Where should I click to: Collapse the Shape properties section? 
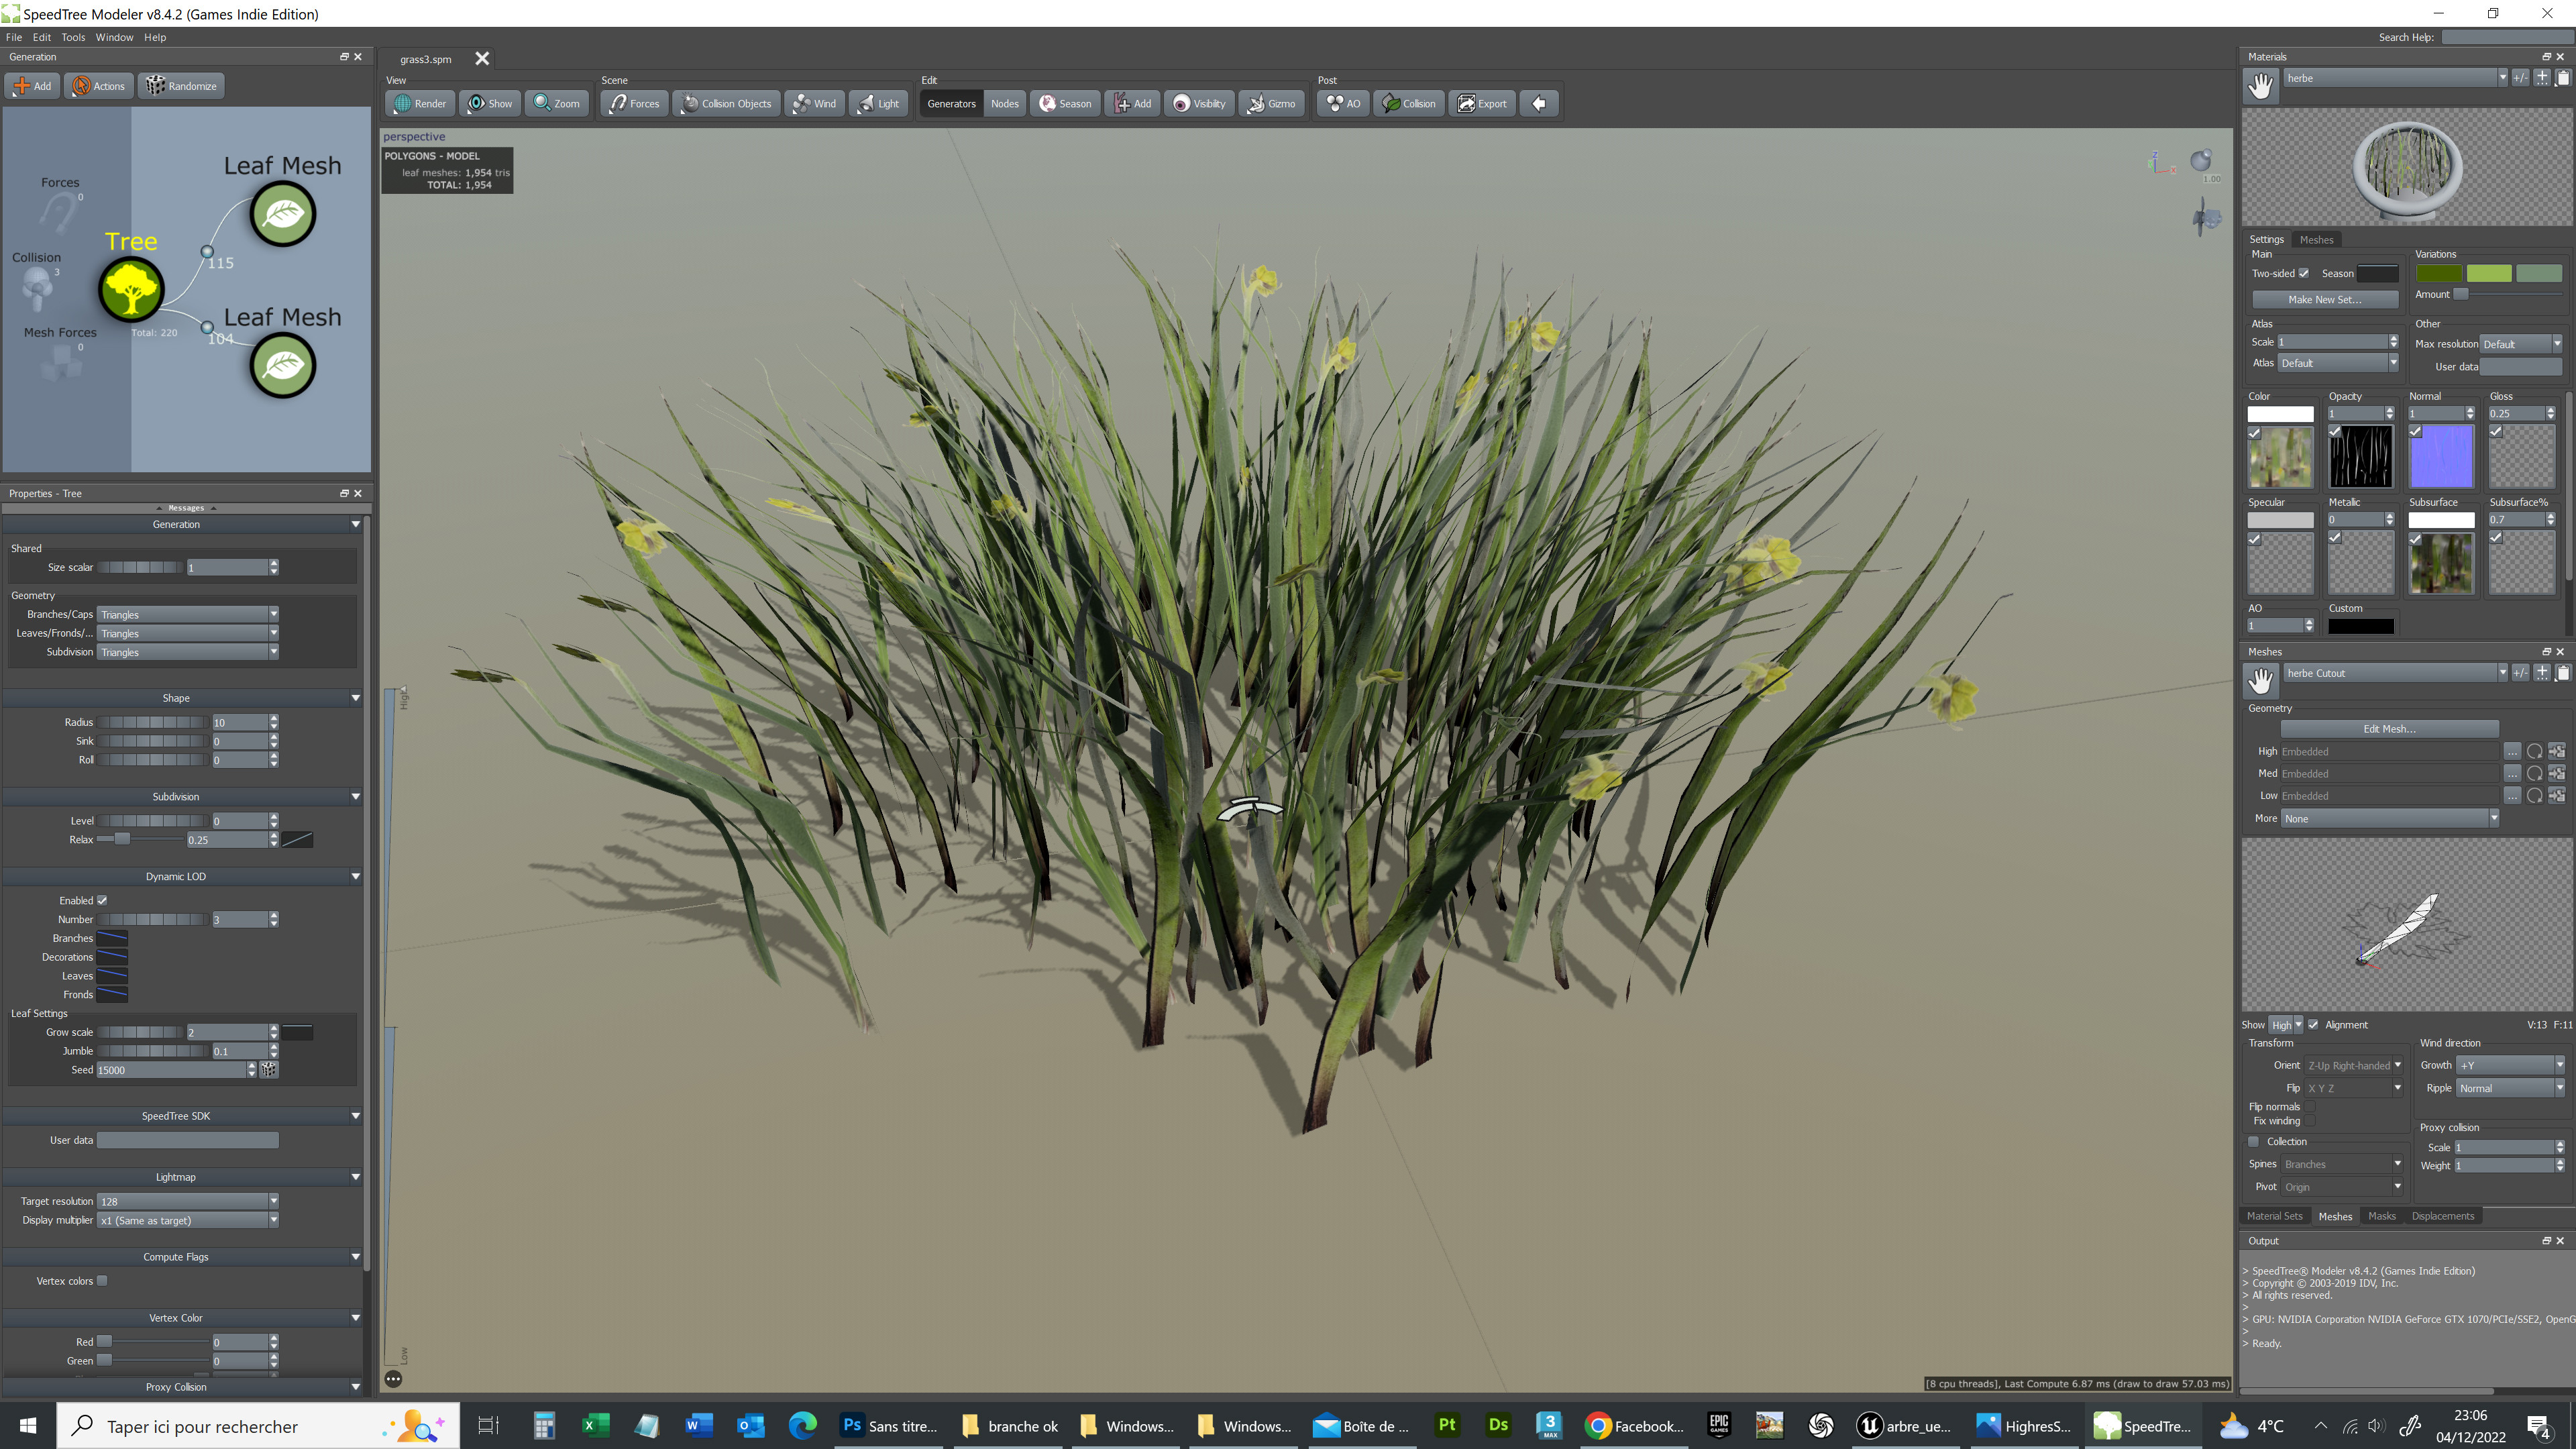point(355,698)
